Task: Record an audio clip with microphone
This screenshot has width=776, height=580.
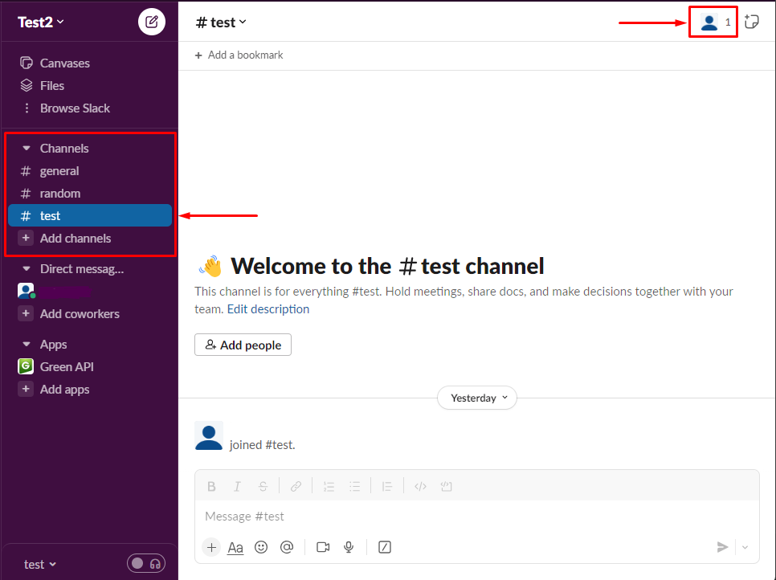Action: [349, 547]
